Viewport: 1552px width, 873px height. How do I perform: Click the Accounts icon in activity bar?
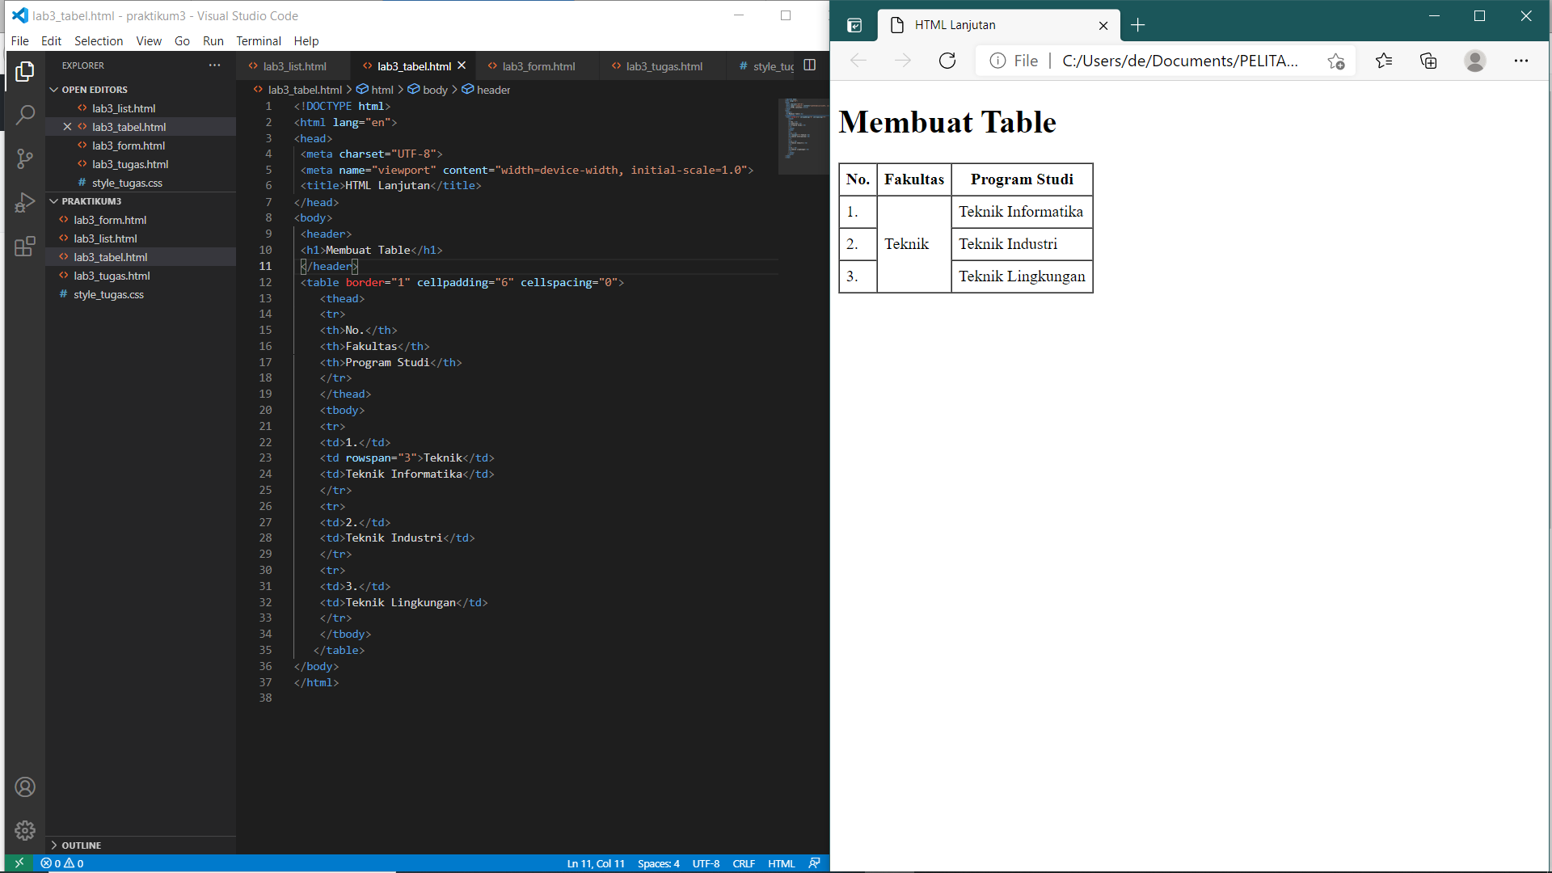tap(25, 787)
